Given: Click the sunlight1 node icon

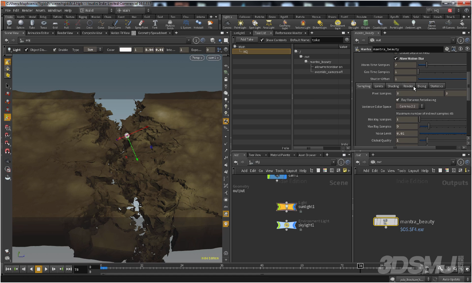Looking at the screenshot, I should (286, 207).
